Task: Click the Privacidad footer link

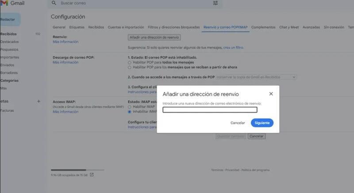Action: (232, 170)
